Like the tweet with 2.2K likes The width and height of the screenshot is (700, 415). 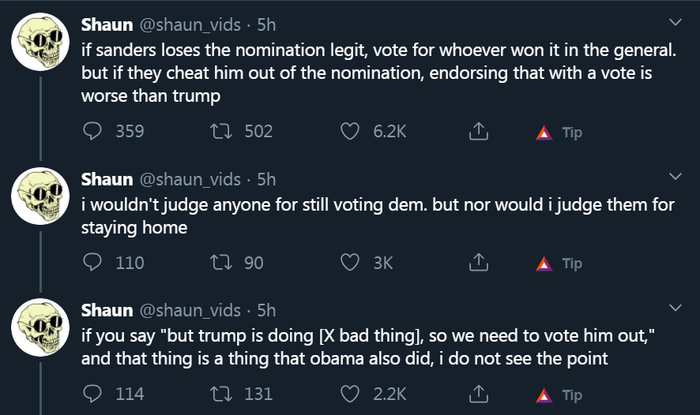[x=349, y=394]
